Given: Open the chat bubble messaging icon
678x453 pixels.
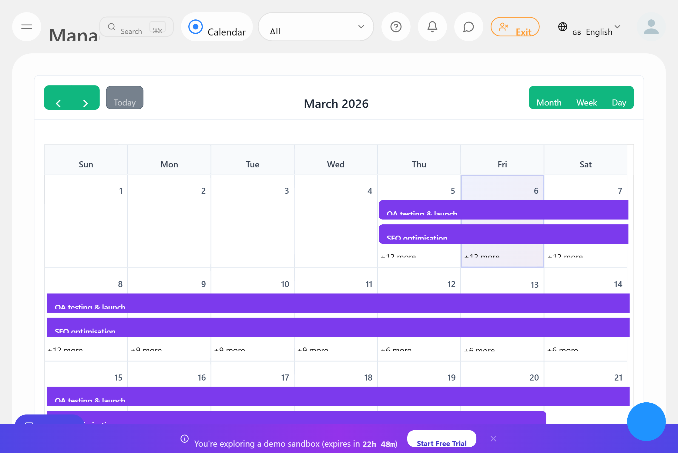Looking at the screenshot, I should (468, 27).
